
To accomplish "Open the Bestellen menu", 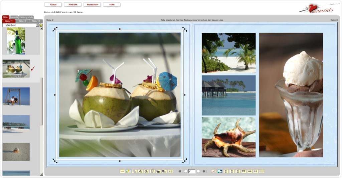I will tap(92, 5).
